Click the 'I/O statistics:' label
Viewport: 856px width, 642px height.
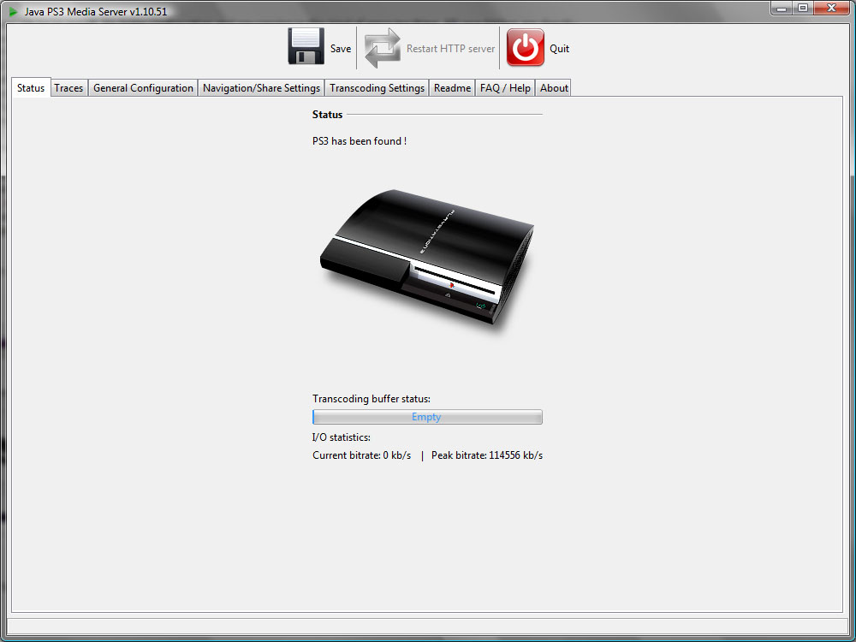(342, 437)
